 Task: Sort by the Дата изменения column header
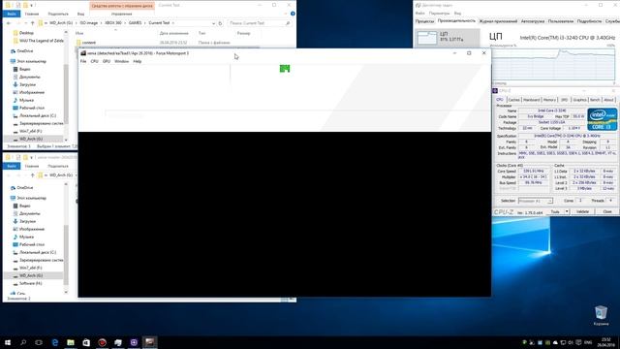click(x=174, y=33)
